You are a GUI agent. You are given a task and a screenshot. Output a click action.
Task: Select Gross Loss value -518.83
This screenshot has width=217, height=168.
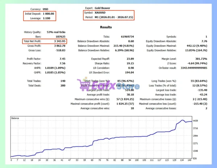pos(60,50)
